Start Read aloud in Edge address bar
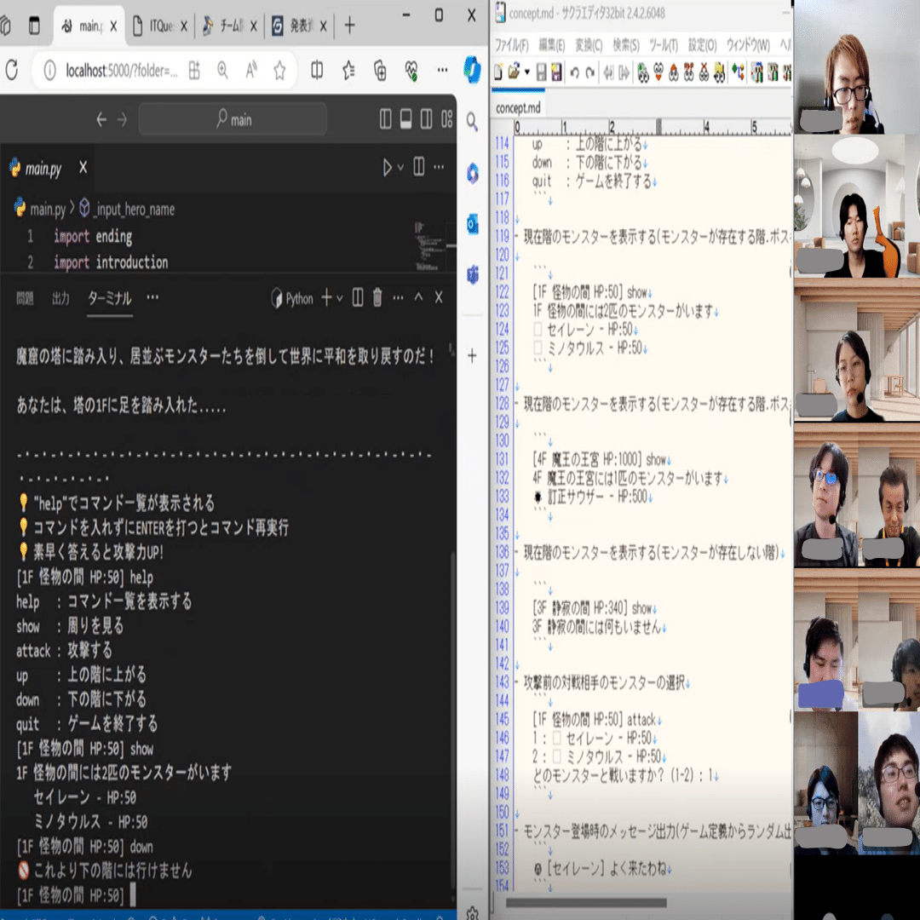This screenshot has width=920, height=920. (x=251, y=71)
